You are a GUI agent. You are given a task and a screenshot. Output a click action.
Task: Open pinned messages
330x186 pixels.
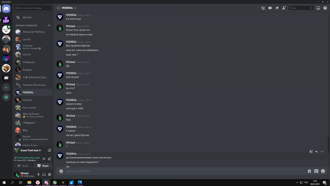tap(277, 8)
